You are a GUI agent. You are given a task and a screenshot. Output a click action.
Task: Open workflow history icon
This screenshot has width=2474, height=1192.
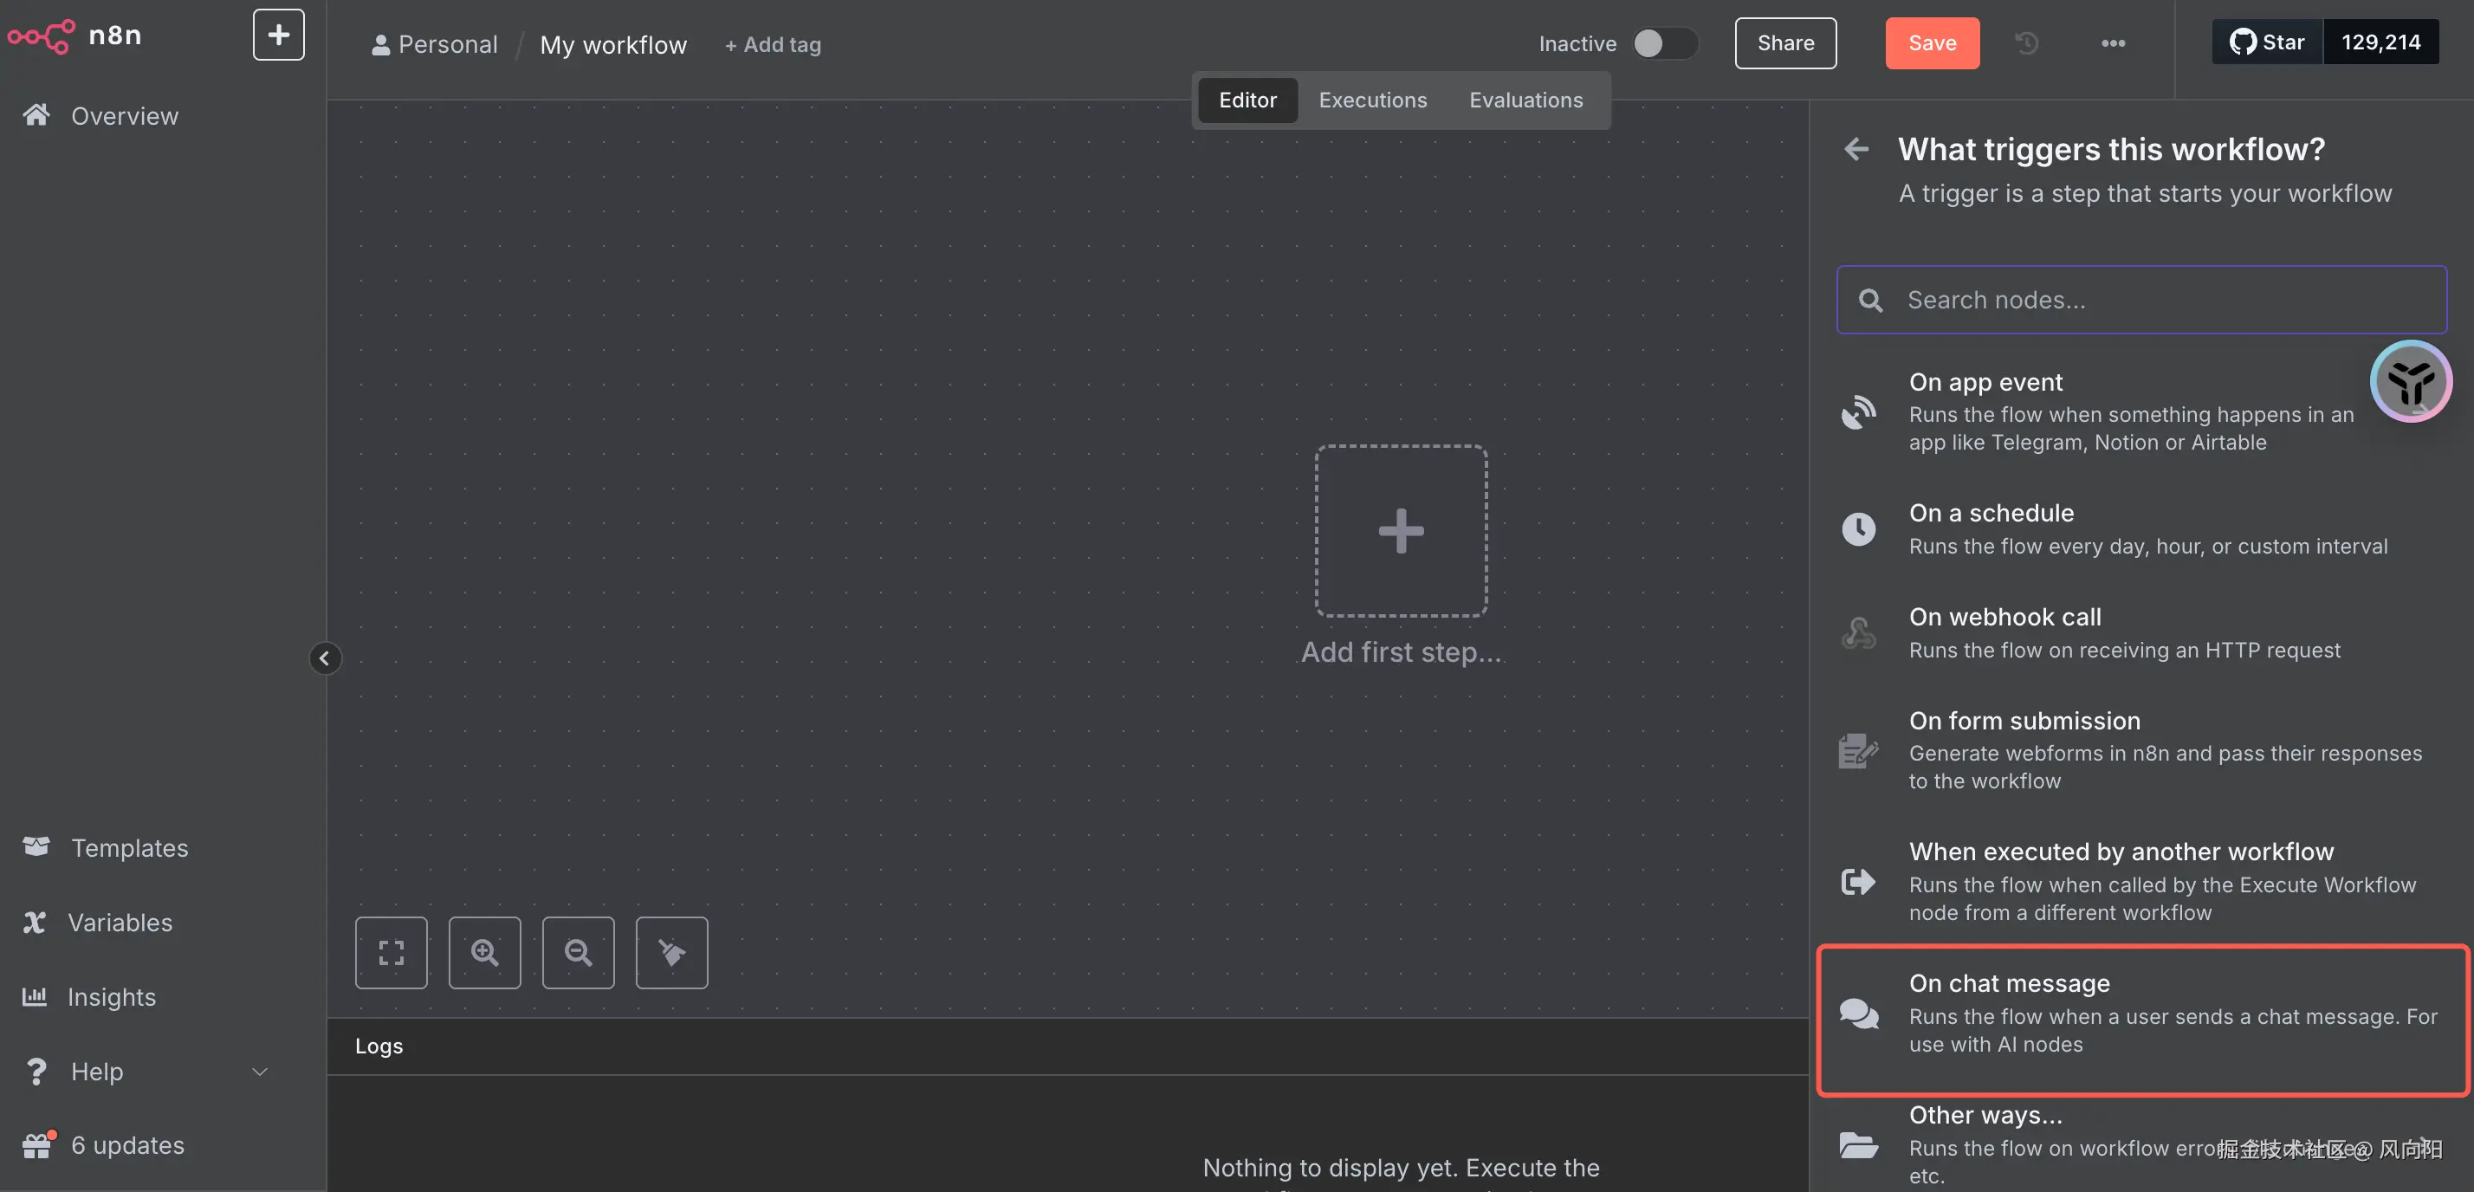coord(2026,43)
